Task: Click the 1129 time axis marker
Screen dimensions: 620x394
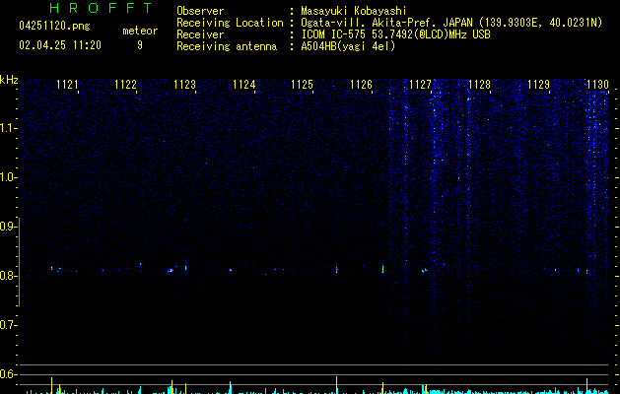Action: coord(538,85)
